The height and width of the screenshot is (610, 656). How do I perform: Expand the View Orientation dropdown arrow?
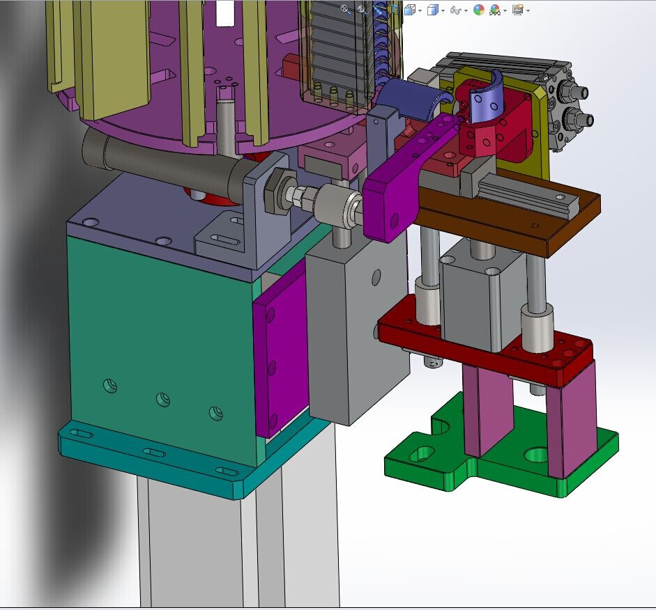coord(420,10)
